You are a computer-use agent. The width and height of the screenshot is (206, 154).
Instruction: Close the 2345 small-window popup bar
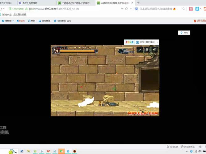158,42
